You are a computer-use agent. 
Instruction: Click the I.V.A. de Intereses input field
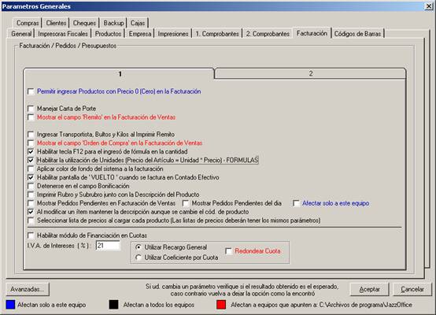coord(108,246)
